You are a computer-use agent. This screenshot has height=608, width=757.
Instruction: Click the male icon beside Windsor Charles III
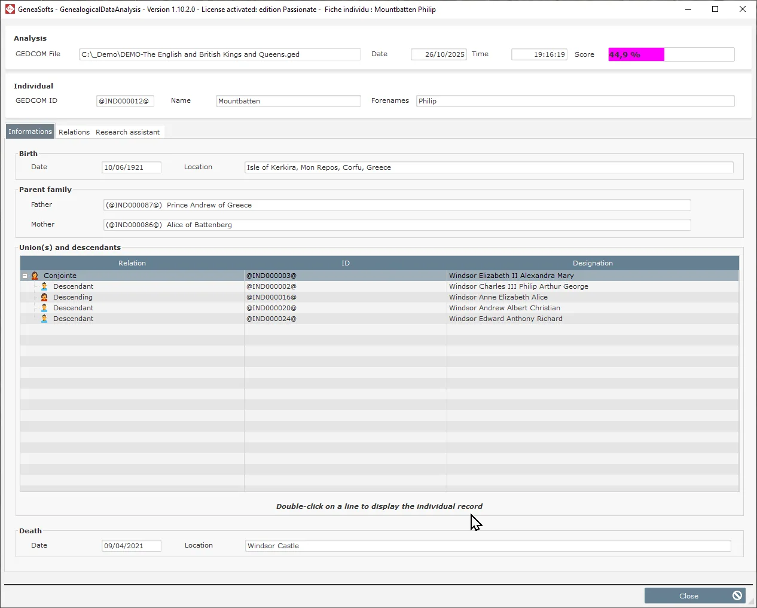tap(43, 286)
